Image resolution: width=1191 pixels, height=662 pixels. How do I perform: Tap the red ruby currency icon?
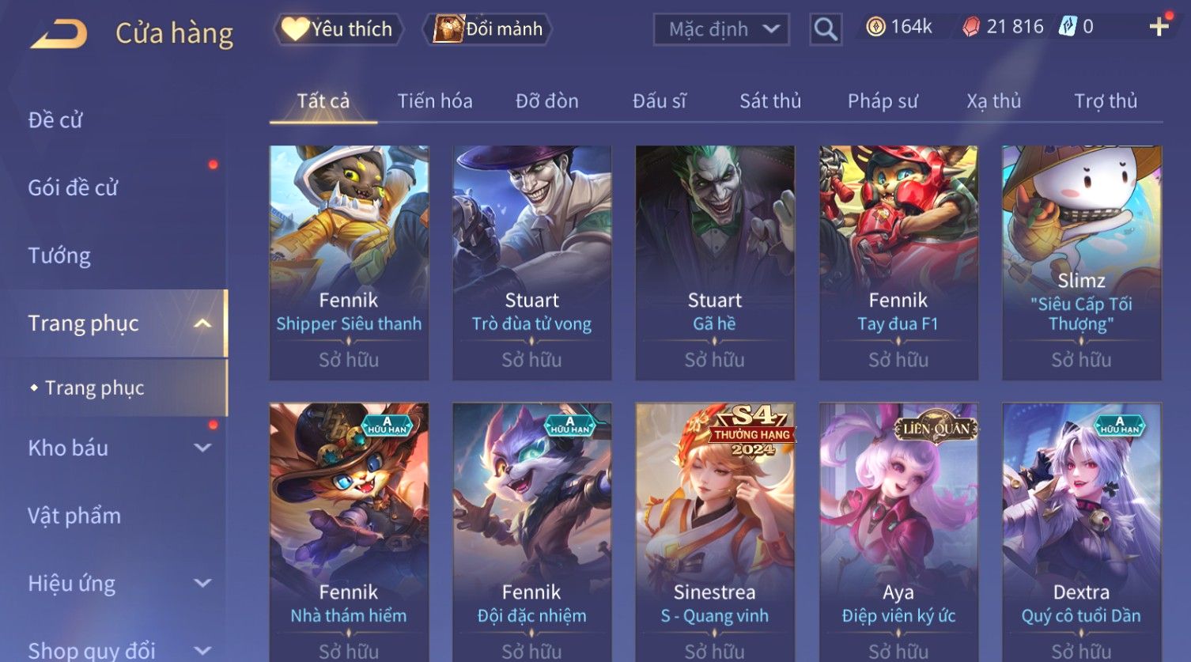(971, 27)
